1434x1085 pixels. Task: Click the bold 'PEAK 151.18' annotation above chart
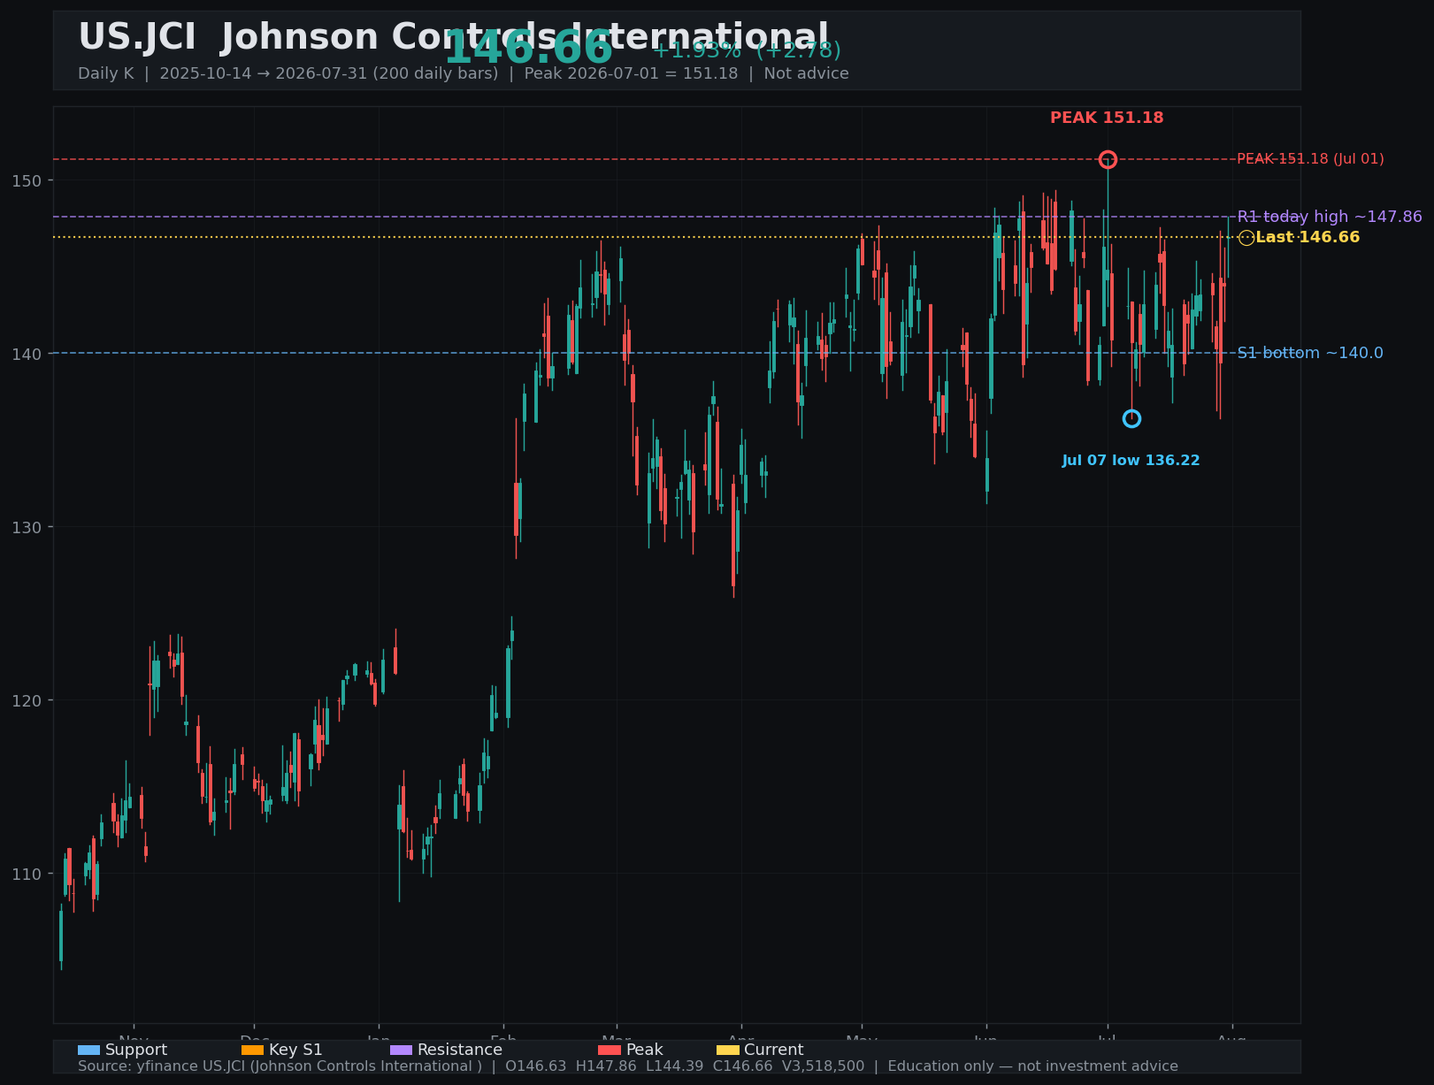pos(1107,118)
